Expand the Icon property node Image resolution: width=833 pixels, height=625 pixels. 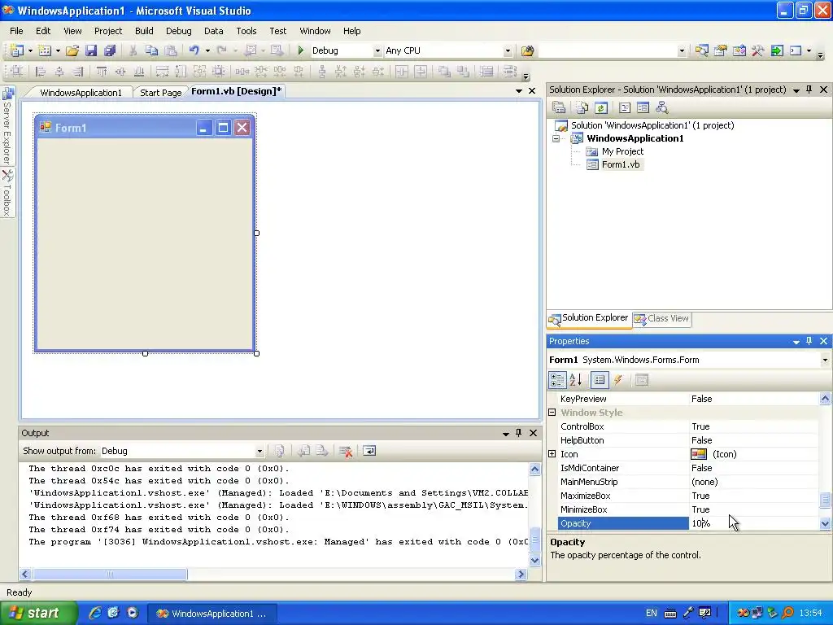(552, 454)
